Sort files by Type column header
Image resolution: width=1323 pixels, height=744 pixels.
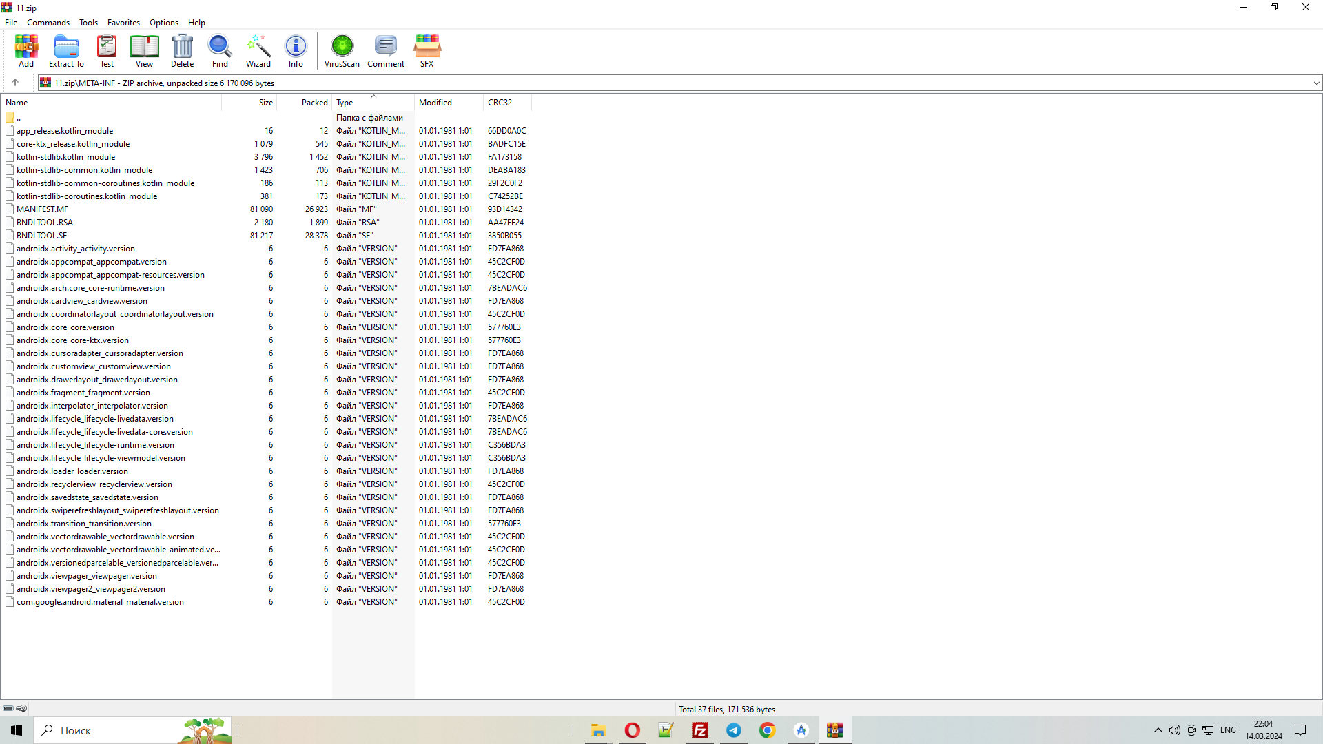pos(372,103)
